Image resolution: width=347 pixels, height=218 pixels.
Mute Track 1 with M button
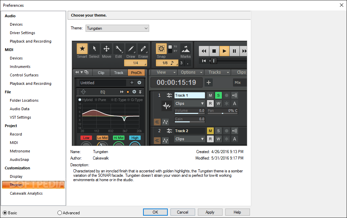coord(210,95)
